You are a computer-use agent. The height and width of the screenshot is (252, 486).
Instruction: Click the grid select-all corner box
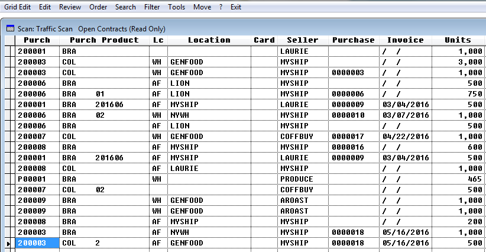click(x=10, y=40)
